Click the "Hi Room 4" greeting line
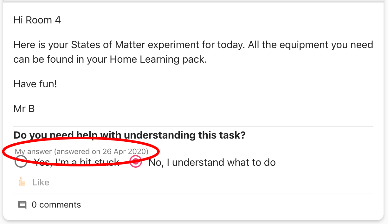 (37, 20)
